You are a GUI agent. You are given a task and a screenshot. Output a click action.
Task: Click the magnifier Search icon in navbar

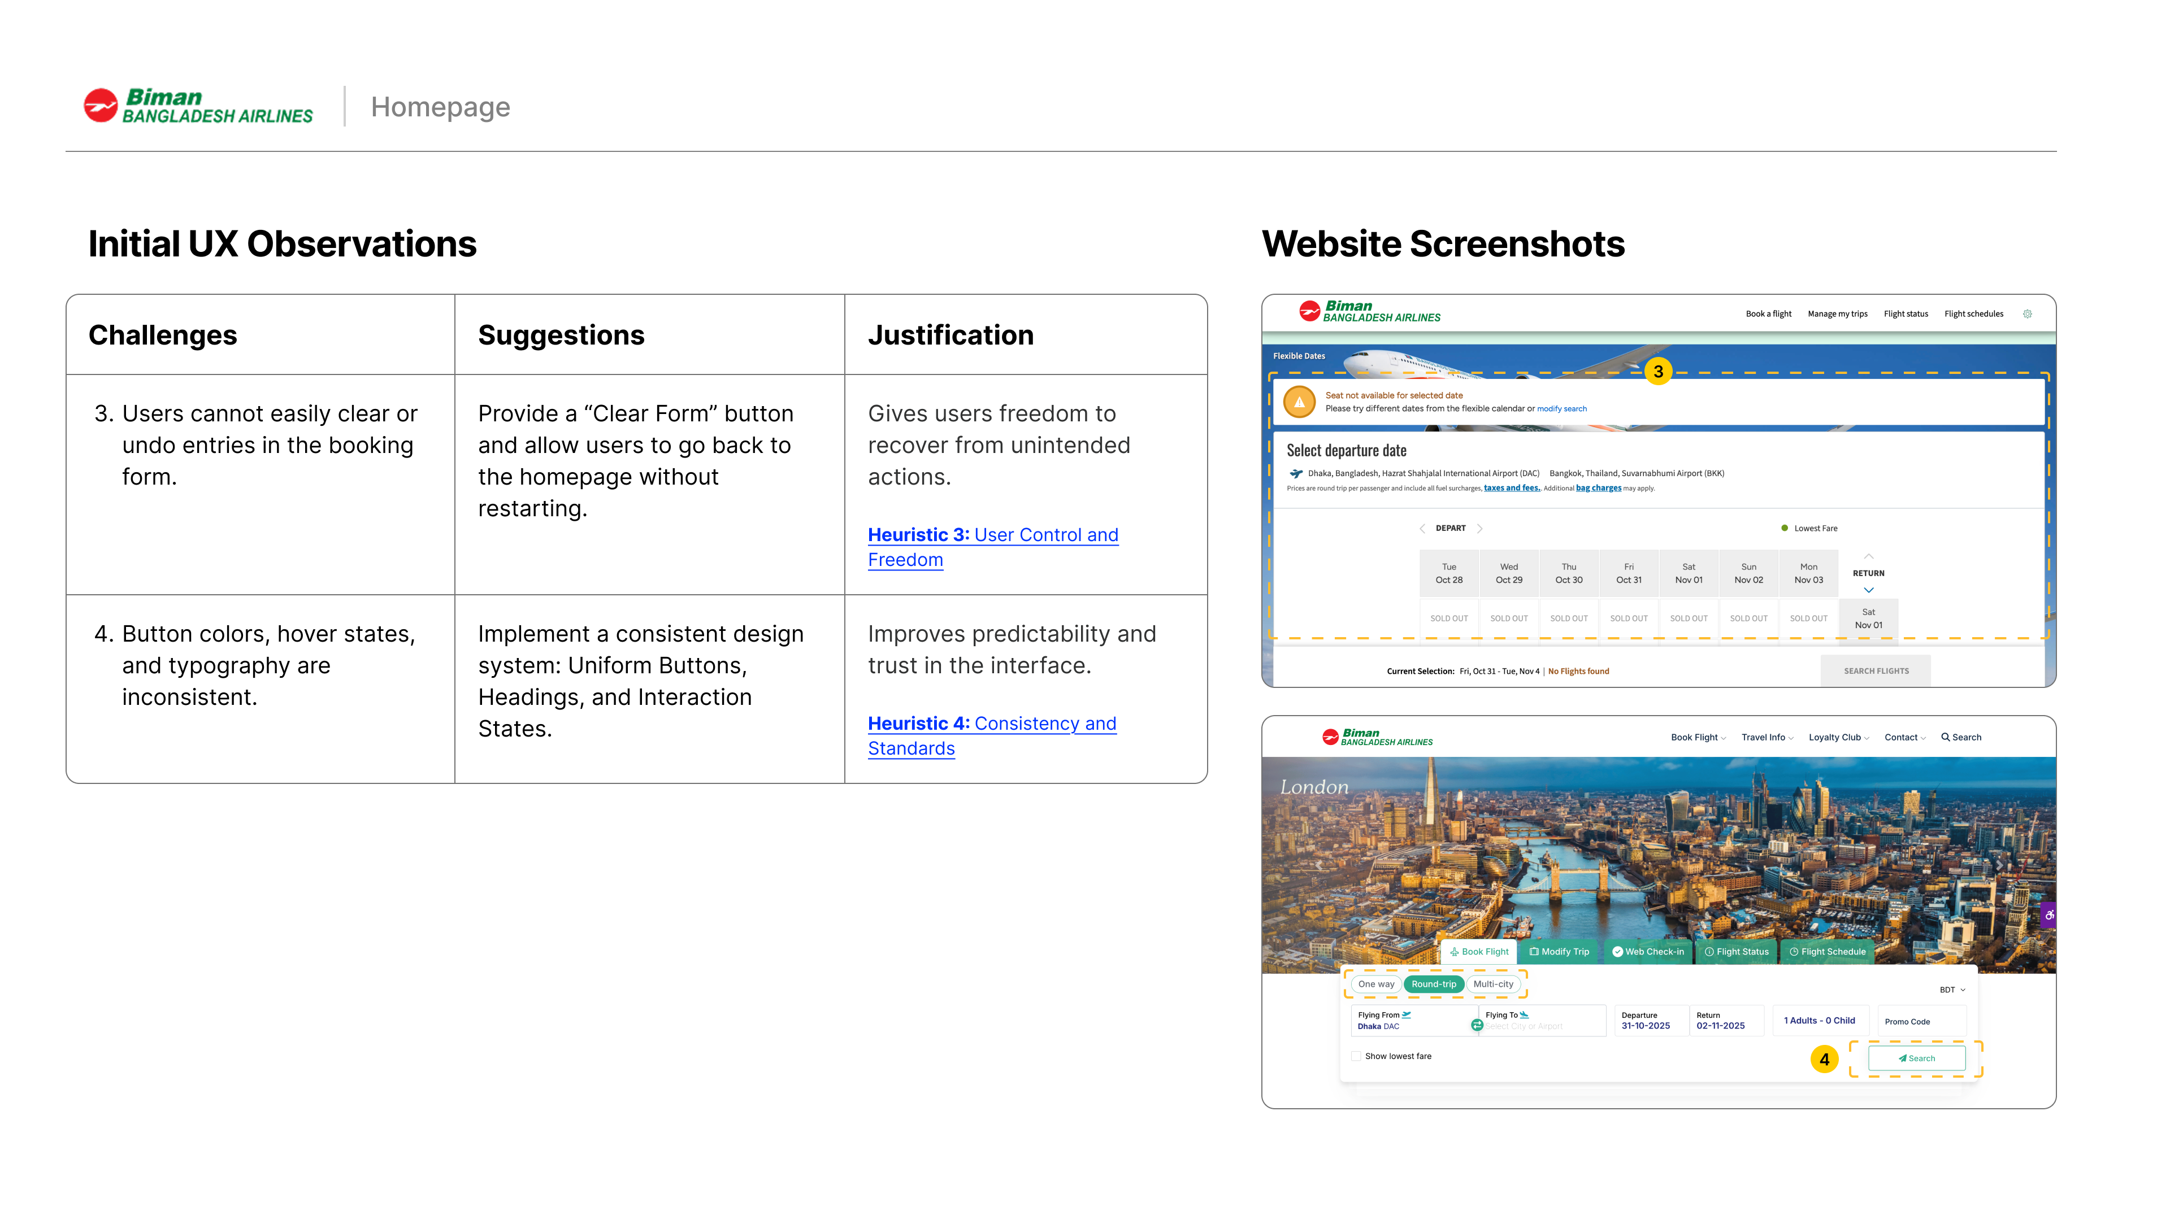coord(1946,737)
